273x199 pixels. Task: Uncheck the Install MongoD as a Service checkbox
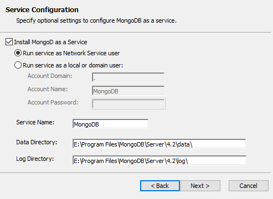click(x=9, y=42)
